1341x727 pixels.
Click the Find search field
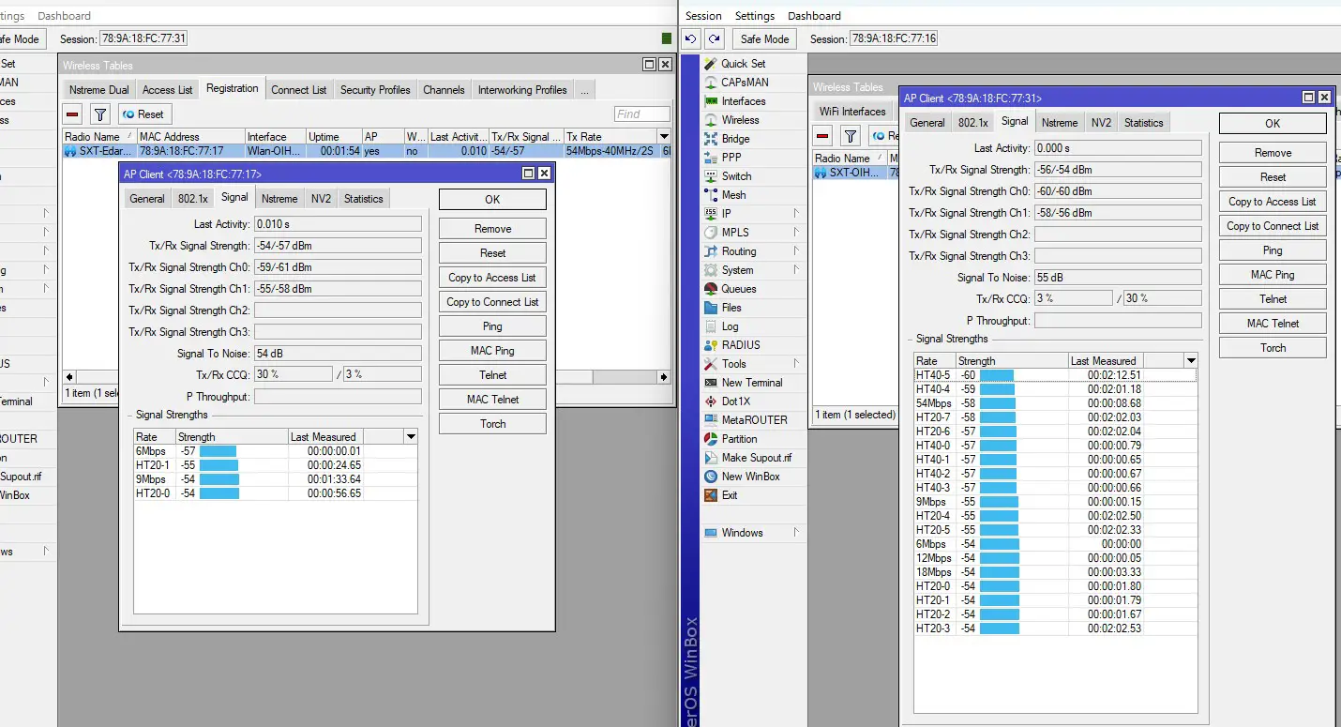pyautogui.click(x=641, y=114)
